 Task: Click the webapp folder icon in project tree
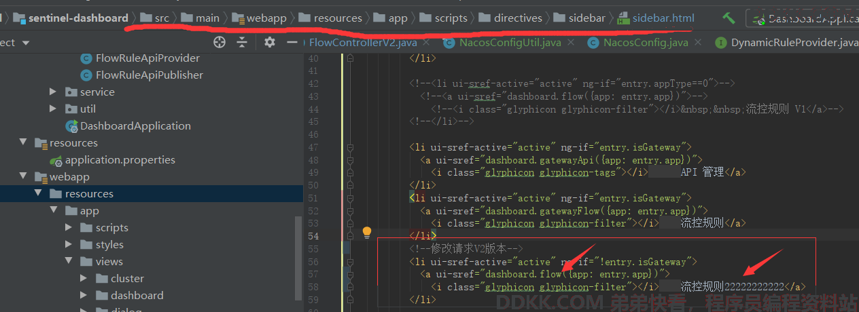tap(41, 177)
